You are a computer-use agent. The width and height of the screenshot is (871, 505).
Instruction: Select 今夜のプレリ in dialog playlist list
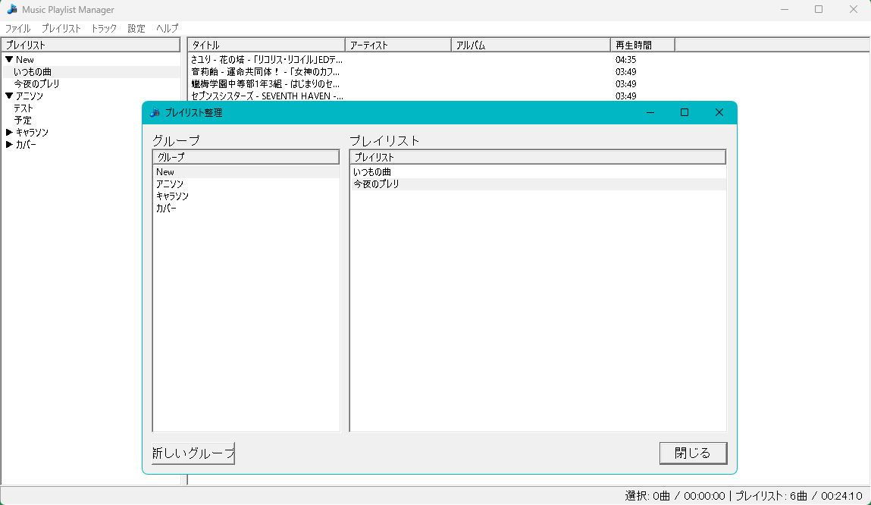pyautogui.click(x=538, y=184)
